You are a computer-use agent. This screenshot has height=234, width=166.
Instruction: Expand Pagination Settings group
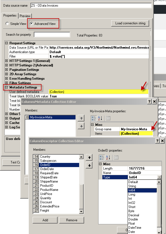7,70
